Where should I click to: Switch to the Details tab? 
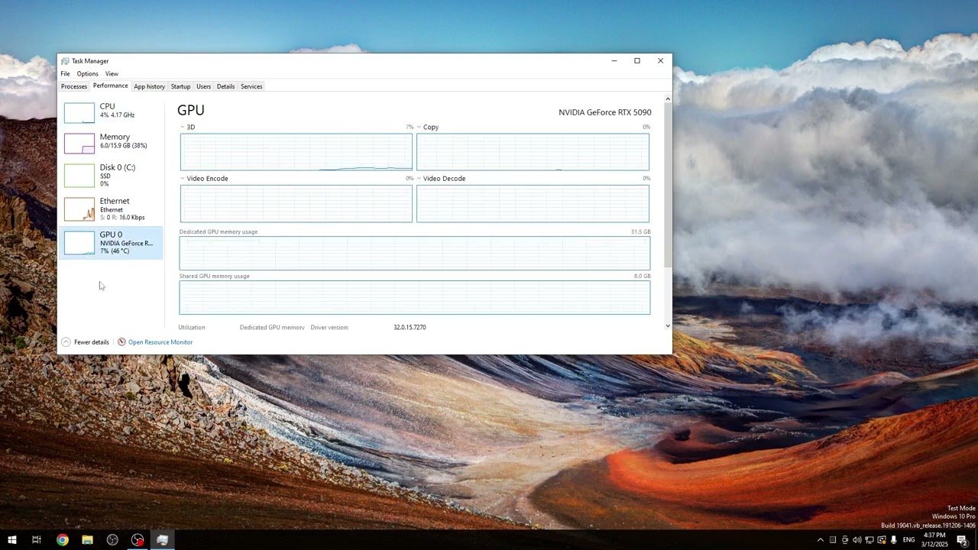pos(225,86)
